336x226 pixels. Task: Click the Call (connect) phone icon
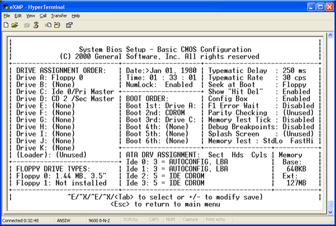27,26
